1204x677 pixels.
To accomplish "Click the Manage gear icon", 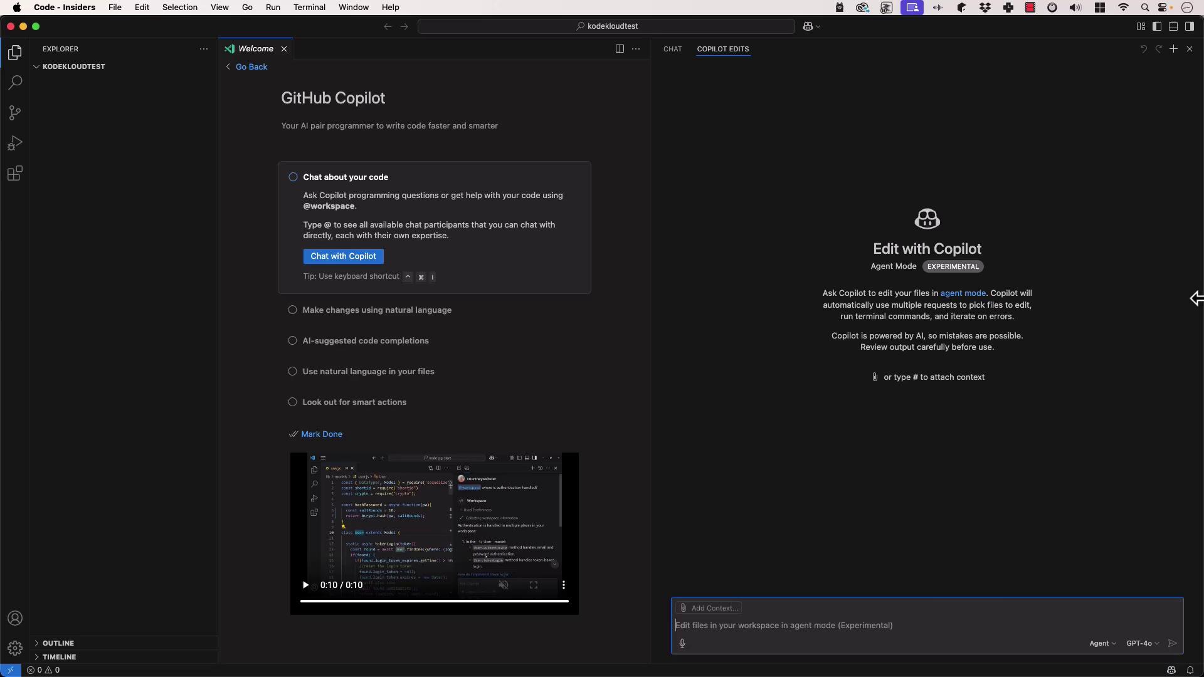I will pos(15,648).
